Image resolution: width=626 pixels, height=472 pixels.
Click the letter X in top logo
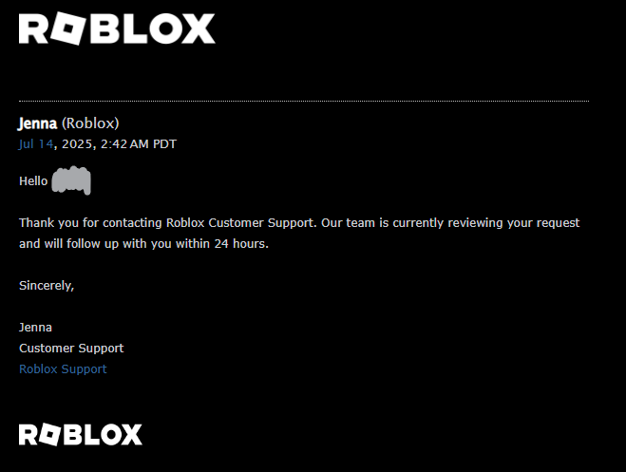coord(199,28)
